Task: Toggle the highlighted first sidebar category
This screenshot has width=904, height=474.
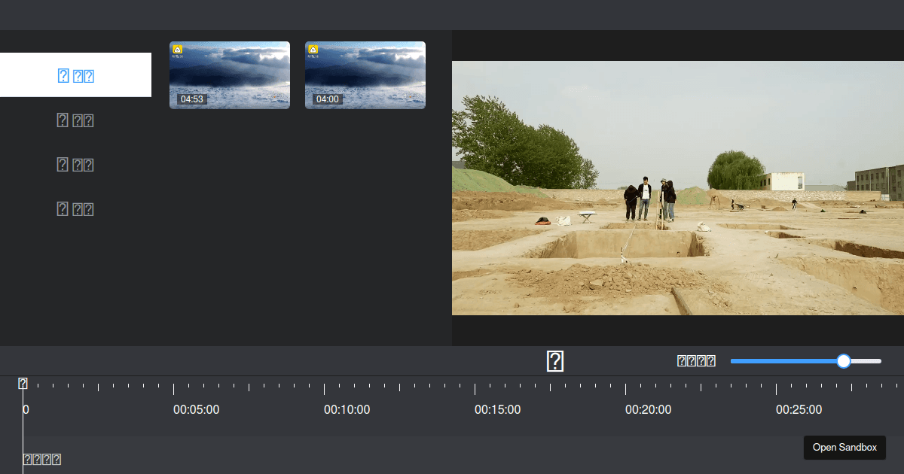Action: [x=75, y=75]
